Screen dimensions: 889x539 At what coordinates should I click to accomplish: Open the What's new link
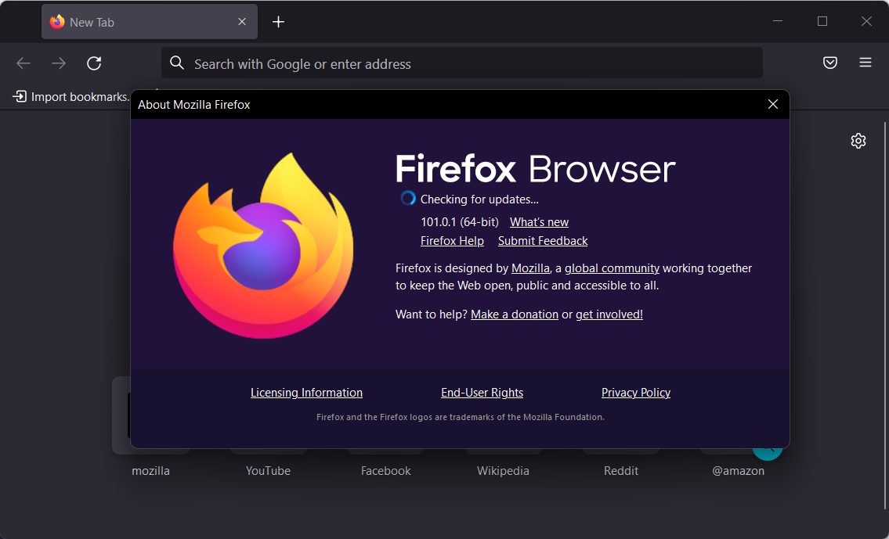[x=539, y=222]
